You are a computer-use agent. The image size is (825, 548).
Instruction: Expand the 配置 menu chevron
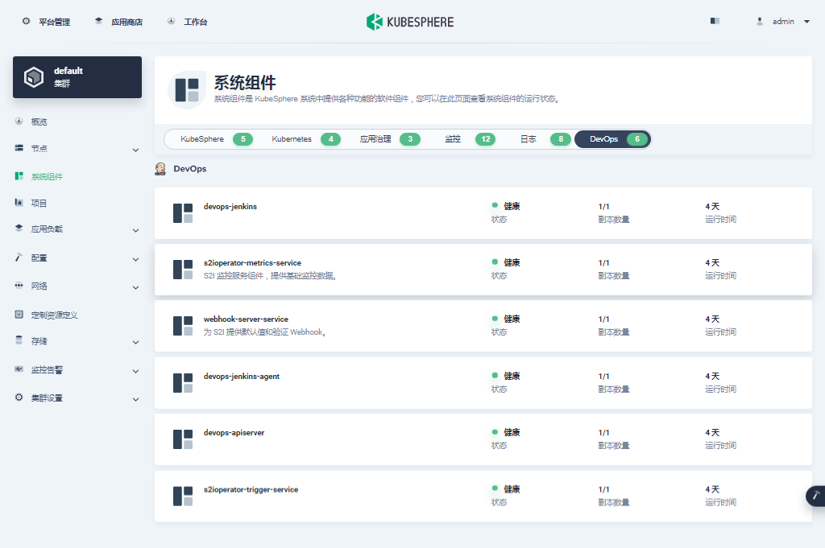[x=135, y=259]
